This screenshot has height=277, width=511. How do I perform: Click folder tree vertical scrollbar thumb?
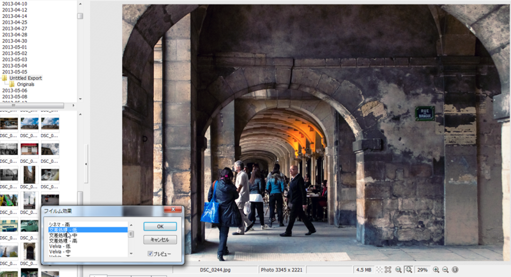click(80, 16)
